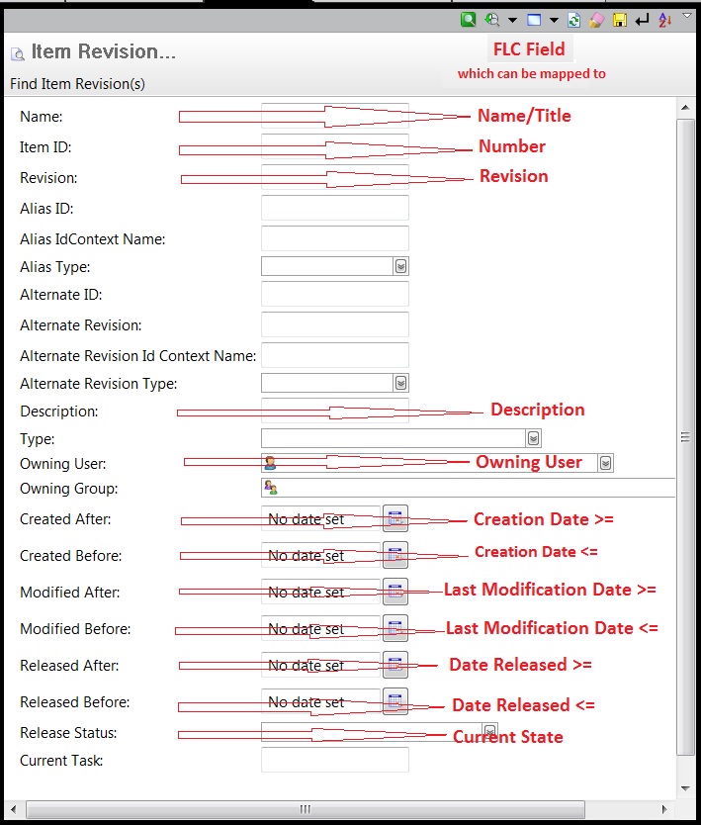Clear search fields with the eraser icon
This screenshot has width=701, height=825.
click(x=596, y=20)
